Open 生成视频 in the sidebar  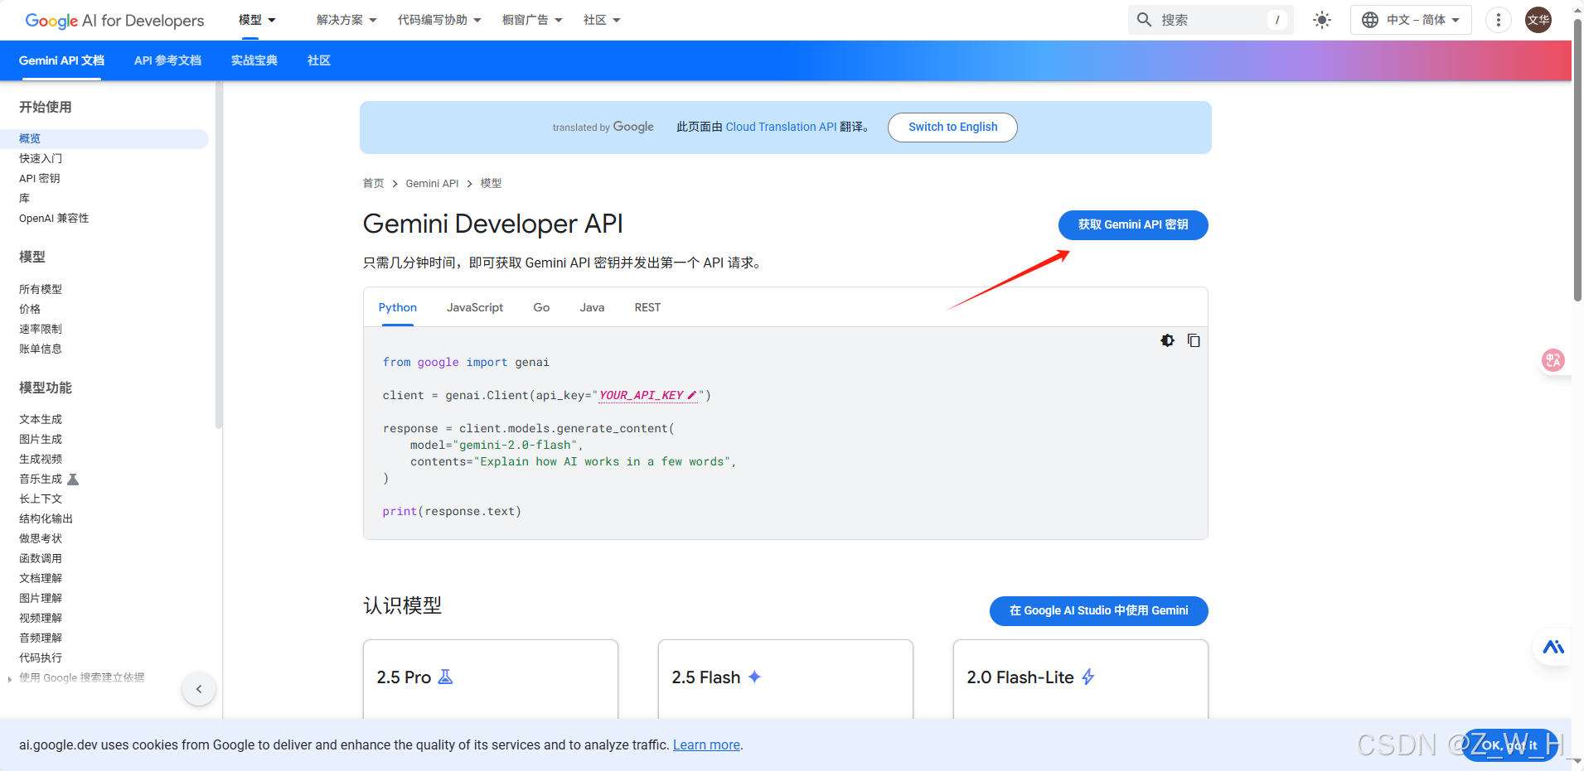[41, 459]
